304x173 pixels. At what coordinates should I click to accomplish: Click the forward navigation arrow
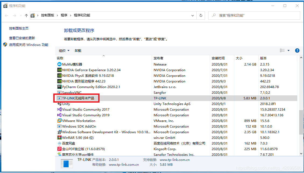click(x=14, y=16)
